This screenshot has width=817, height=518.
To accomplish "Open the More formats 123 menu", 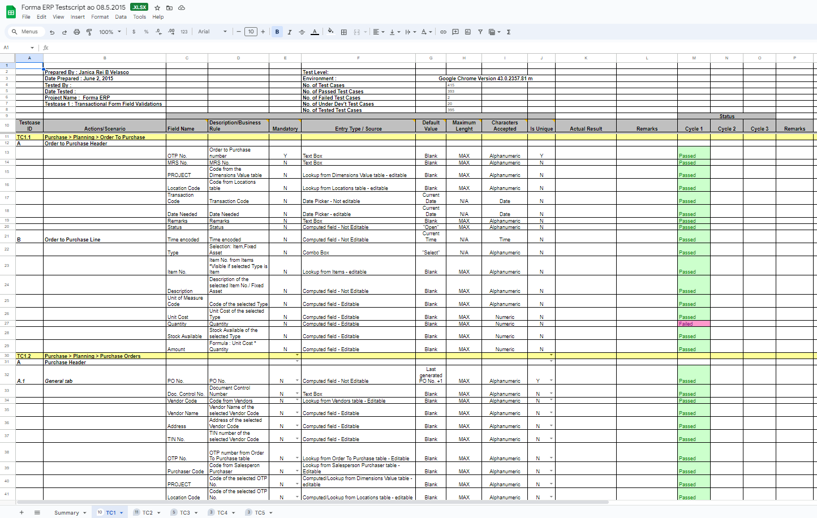I will 184,32.
